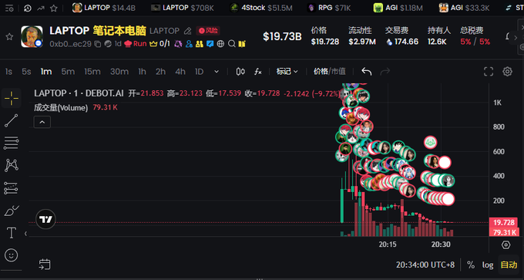This screenshot has height=280, width=524.
Task: Open the list filter settings icon
Action: pyautogui.click(x=10, y=8)
